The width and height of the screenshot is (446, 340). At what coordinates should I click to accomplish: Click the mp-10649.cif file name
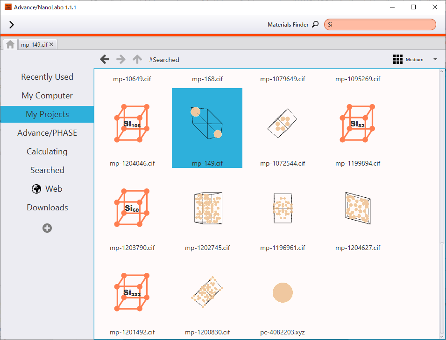pyautogui.click(x=132, y=79)
